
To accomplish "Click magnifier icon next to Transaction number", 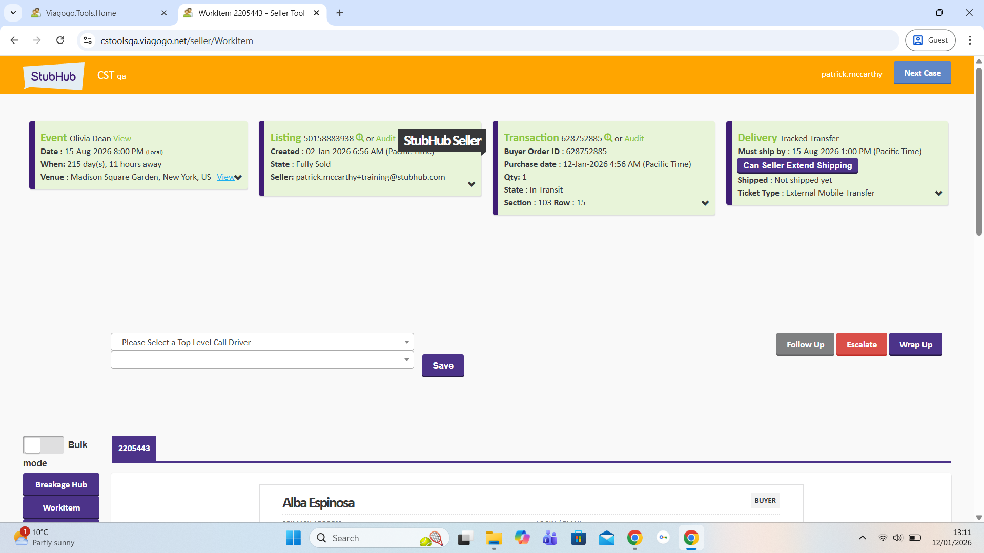I will pos(608,138).
